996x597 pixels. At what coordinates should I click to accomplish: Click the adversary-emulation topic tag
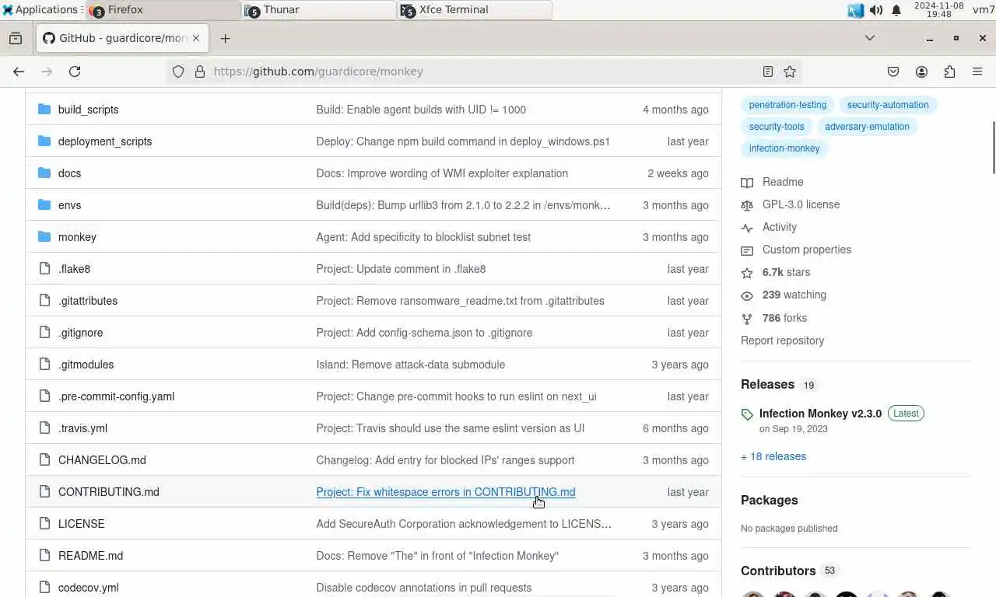click(x=867, y=127)
